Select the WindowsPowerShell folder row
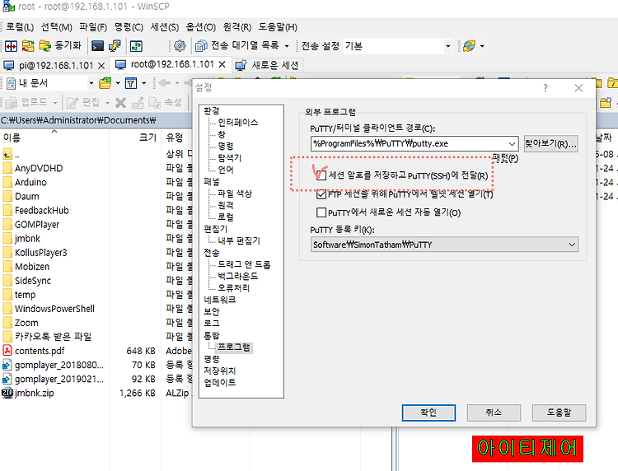 [54, 309]
